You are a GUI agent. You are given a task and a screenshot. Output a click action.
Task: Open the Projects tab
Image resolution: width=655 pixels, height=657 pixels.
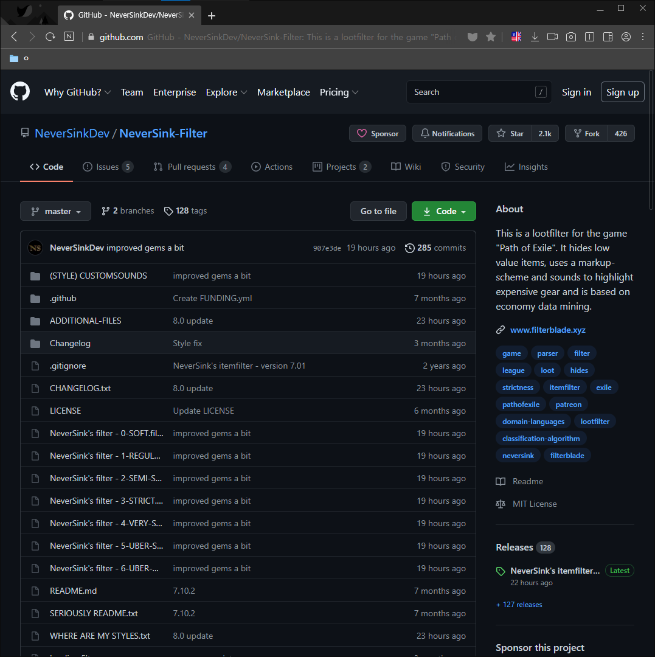[x=342, y=167]
